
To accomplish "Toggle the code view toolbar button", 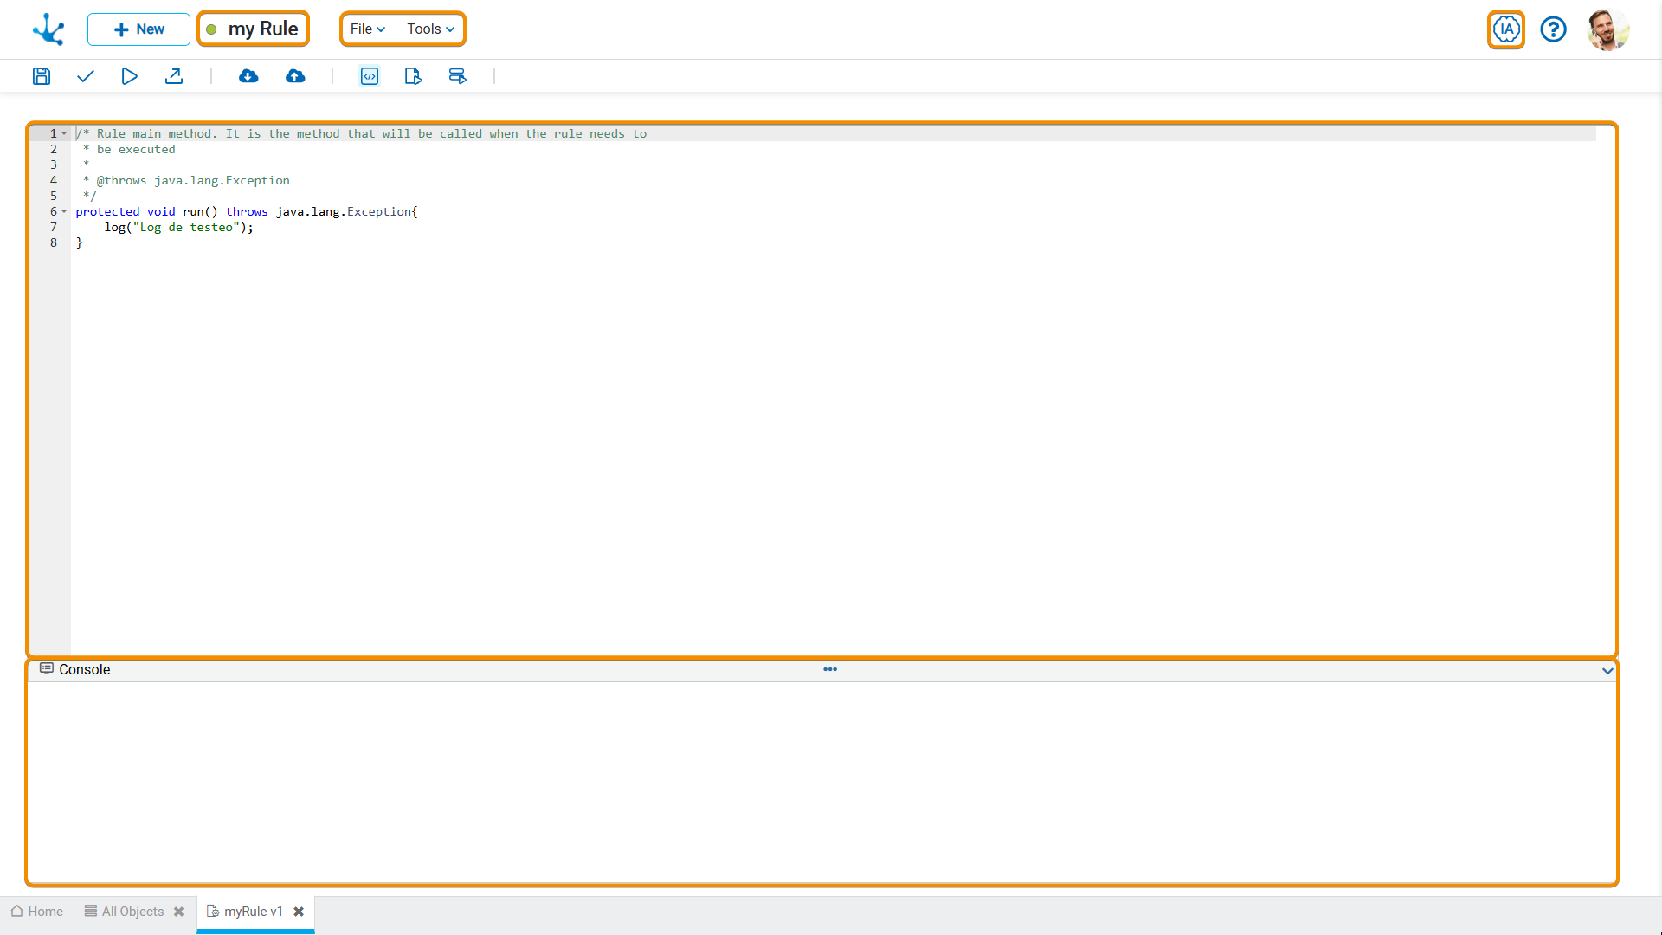I will [x=370, y=76].
